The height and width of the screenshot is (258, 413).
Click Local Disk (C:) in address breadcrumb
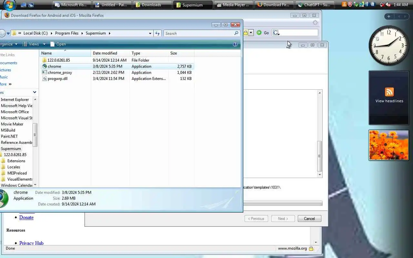pos(35,33)
